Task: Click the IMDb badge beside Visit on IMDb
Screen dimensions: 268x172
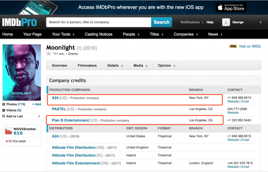Action: (233, 46)
